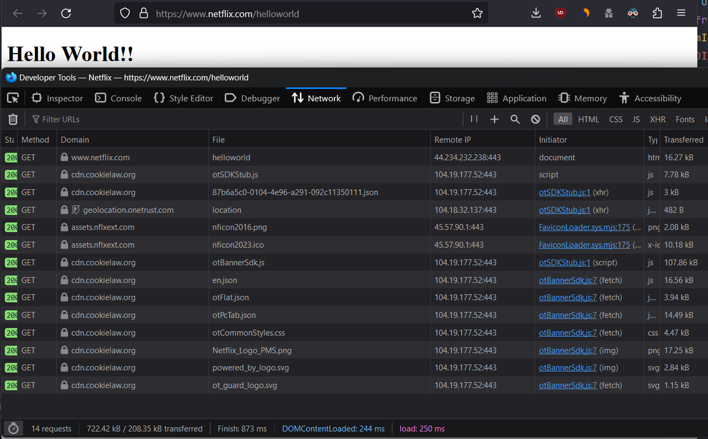
Task: Open otBannerSdk.js:7 initiator link in en.json row
Action: click(x=568, y=280)
